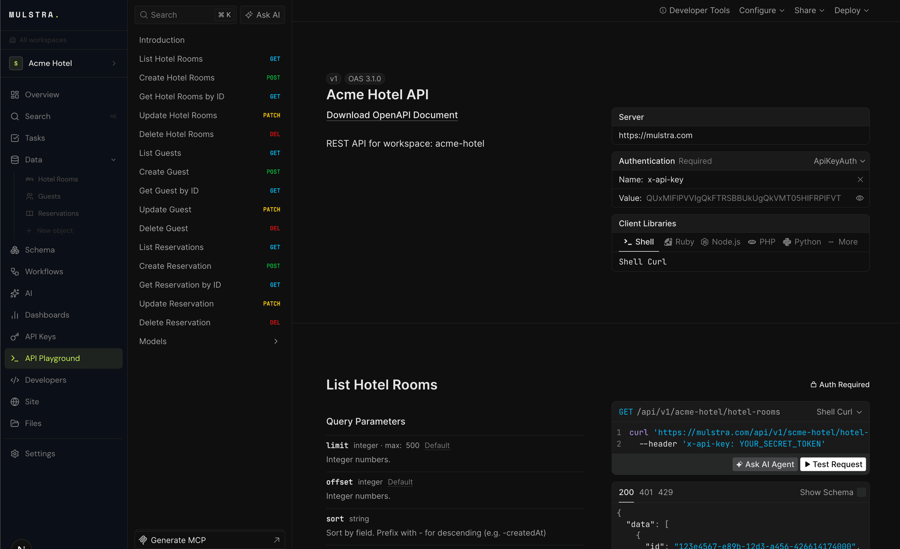
Task: Open the More client libraries menu
Action: pos(843,242)
